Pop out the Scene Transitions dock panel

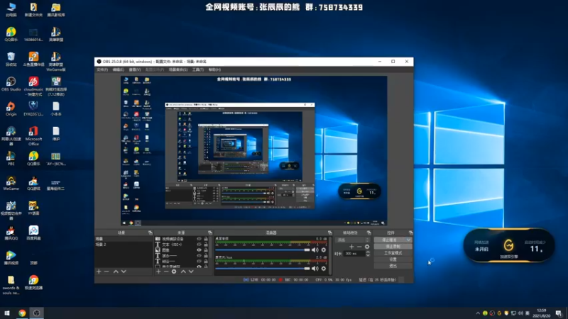tap(368, 233)
